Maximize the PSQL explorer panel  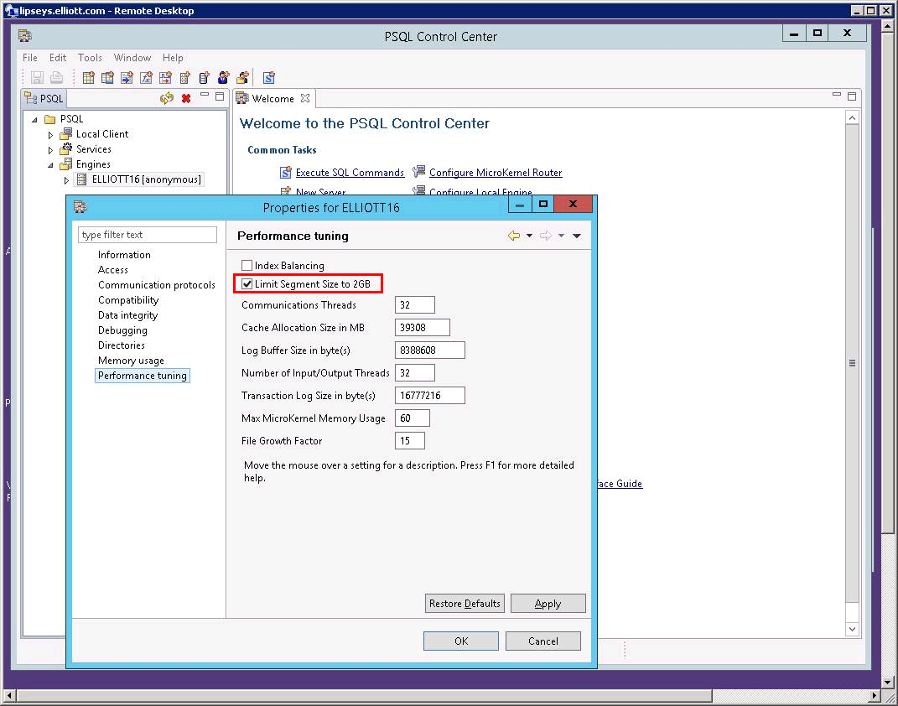coord(220,96)
